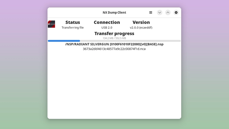Select the "USB 2.0" connection value
The height and width of the screenshot is (129, 229).
pos(107,28)
